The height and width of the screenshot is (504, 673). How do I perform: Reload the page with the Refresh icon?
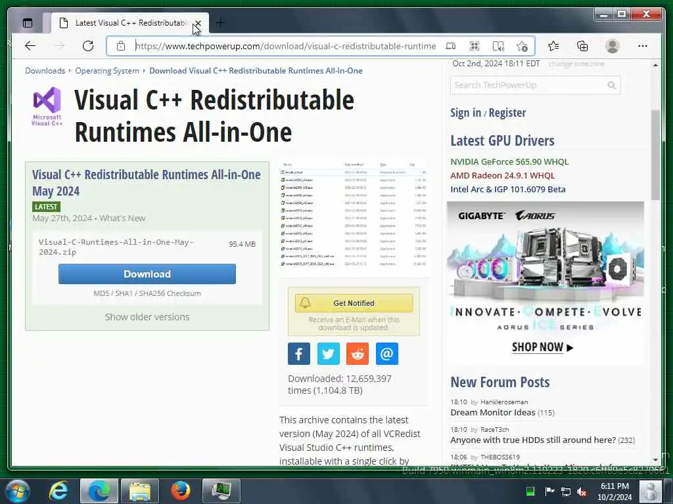88,46
